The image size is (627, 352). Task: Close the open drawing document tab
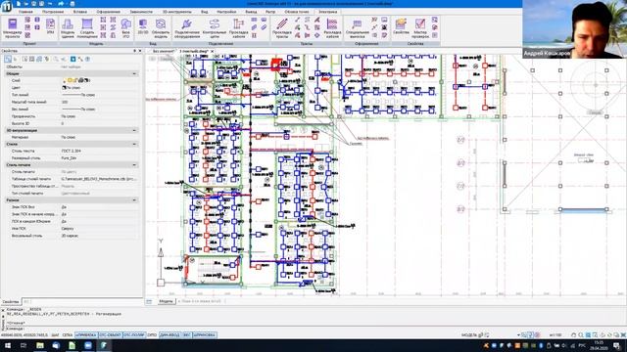click(213, 52)
